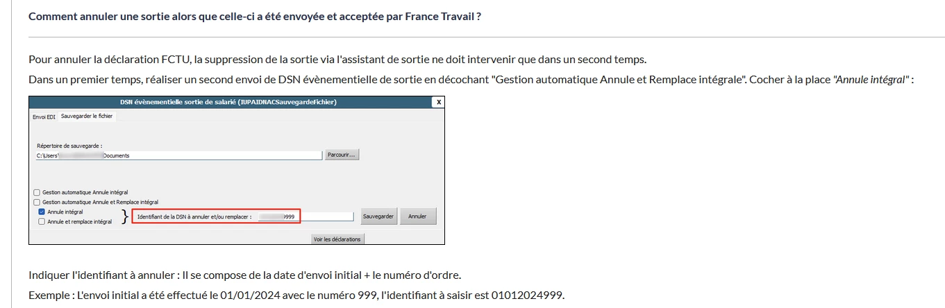The image size is (945, 308).
Task: Switch to the Envoi EDI tab
Action: click(44, 117)
